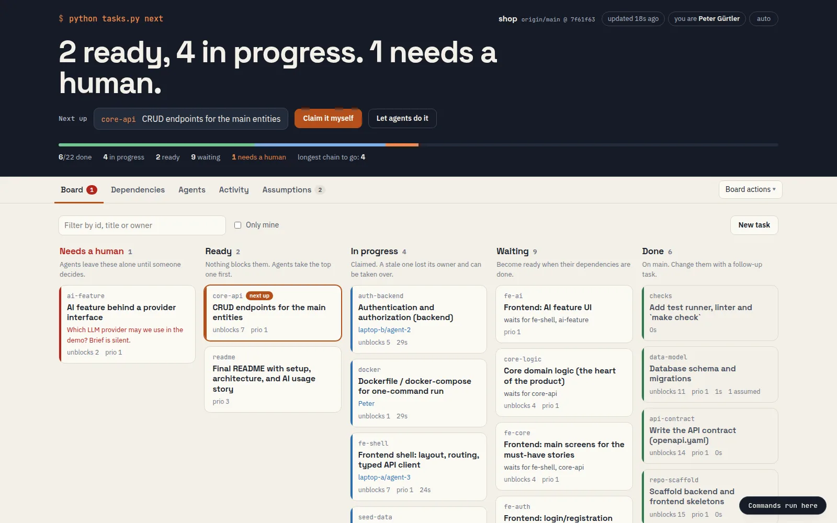Toggle the 'Only mine' checkbox

[237, 225]
